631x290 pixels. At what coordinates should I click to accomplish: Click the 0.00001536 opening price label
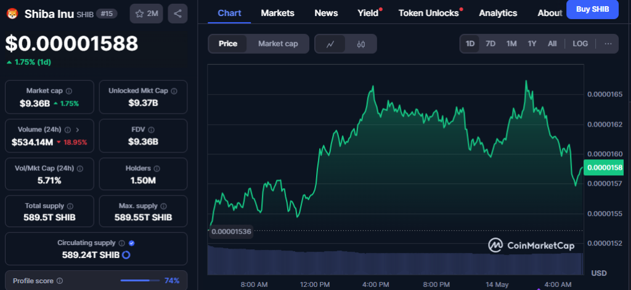coord(231,231)
